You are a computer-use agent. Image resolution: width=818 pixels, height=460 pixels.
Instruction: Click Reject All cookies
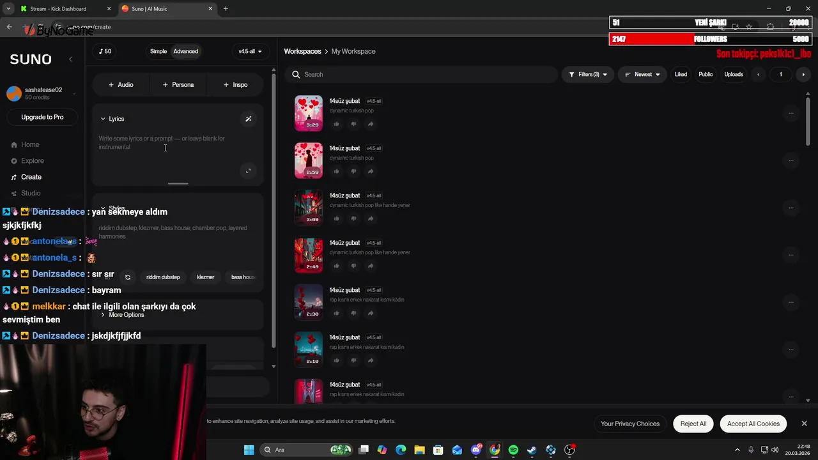[693, 424]
